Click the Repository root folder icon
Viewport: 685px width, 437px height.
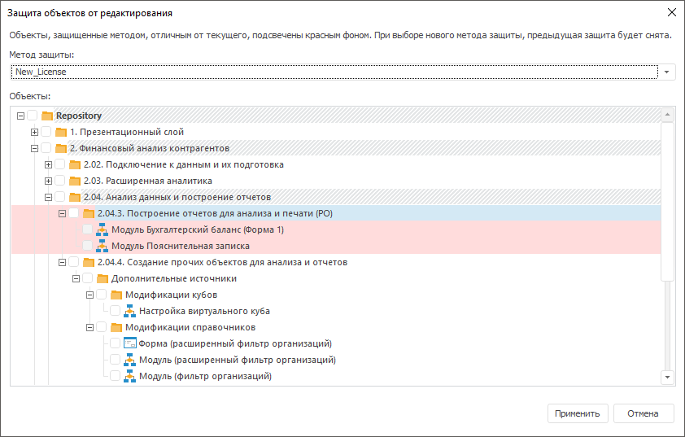pos(47,116)
